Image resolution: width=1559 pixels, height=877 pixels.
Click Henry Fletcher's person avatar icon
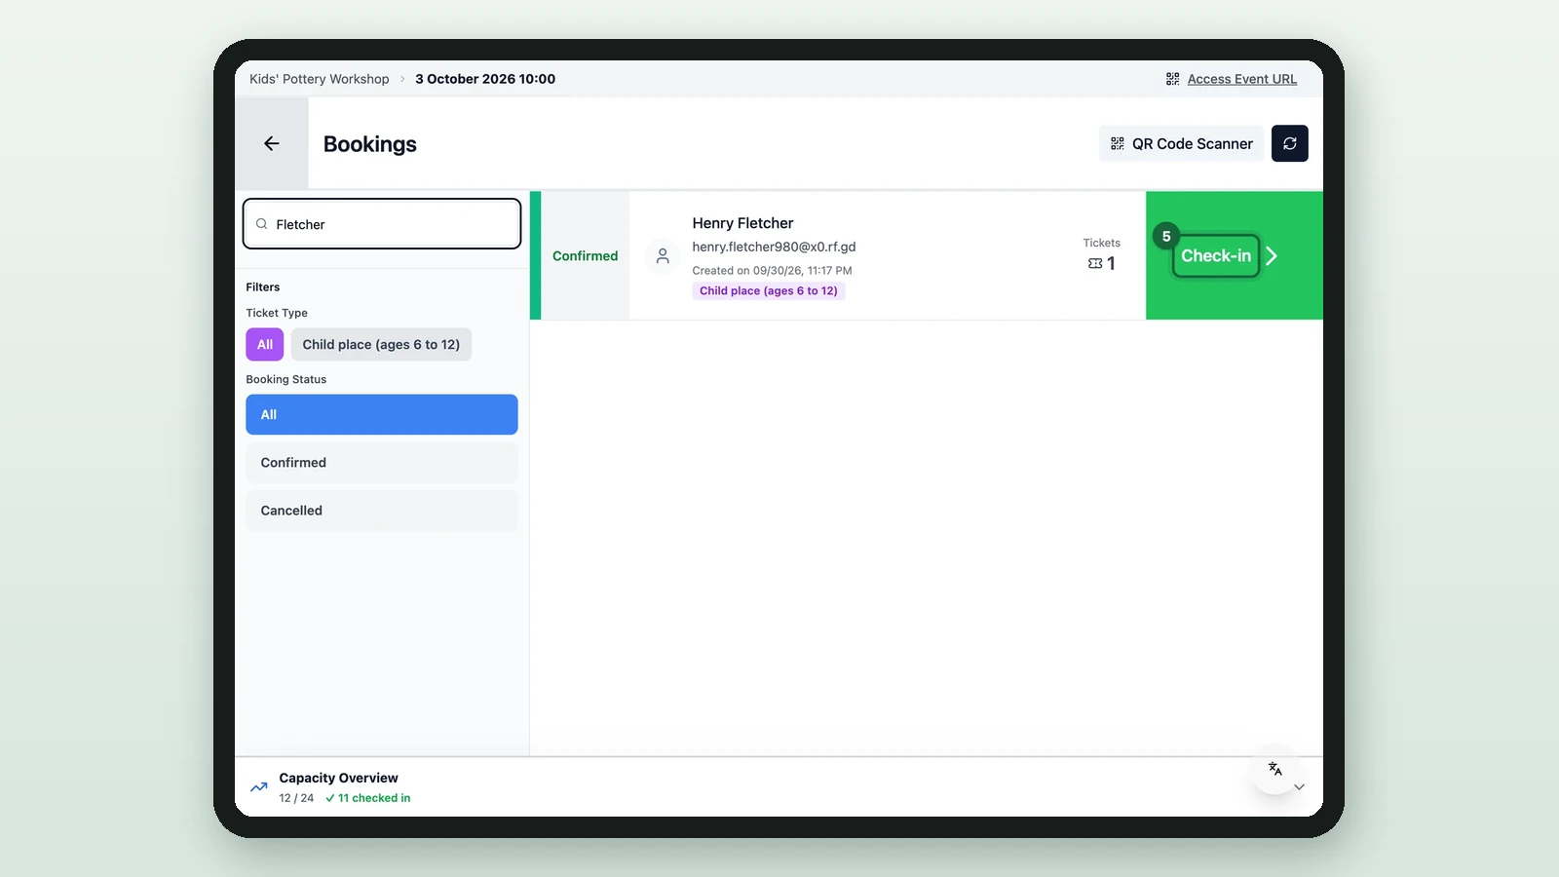coord(663,255)
